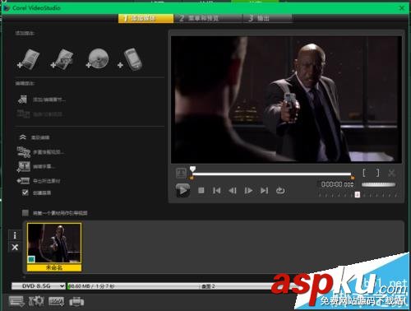Enable use first clip as intro video
The width and height of the screenshot is (411, 311).
pyautogui.click(x=25, y=213)
